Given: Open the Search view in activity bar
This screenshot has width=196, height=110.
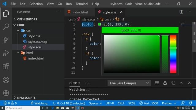Looking at the screenshot, I should click(6, 27).
